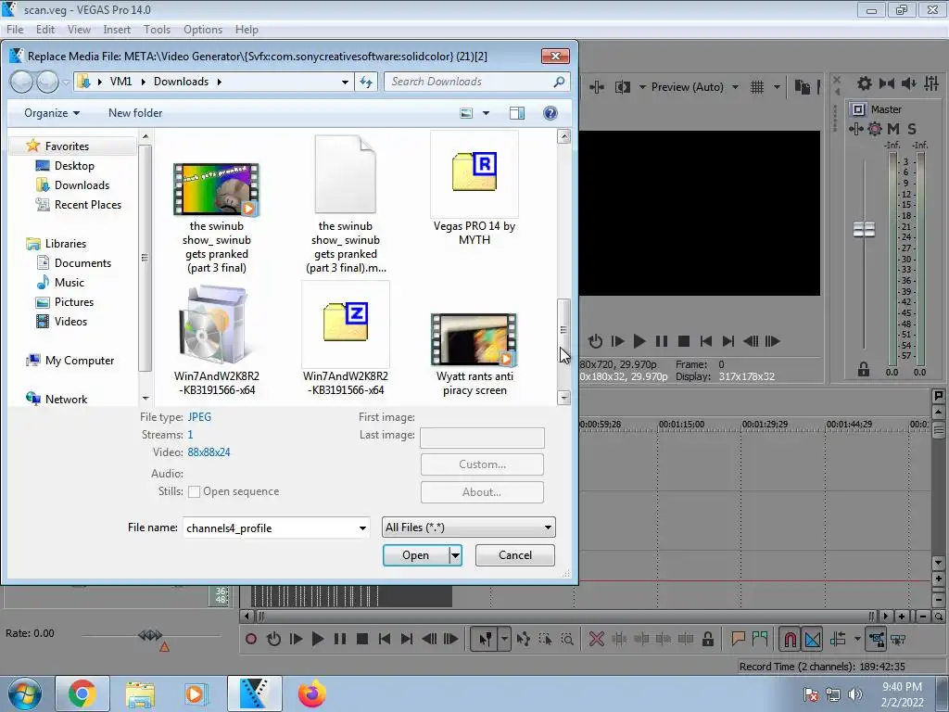The image size is (949, 712).
Task: Open the View menu
Action: [x=79, y=29]
